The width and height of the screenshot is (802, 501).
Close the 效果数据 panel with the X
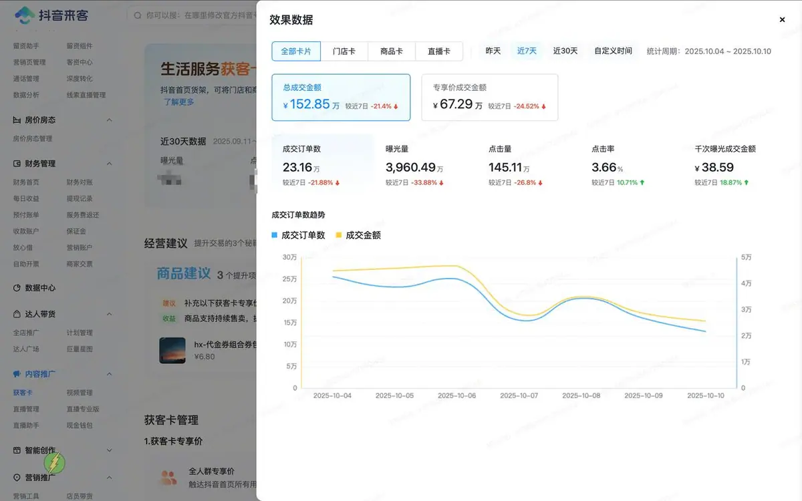click(782, 20)
